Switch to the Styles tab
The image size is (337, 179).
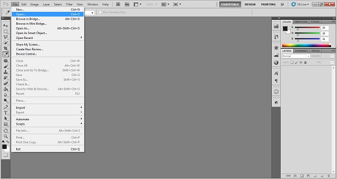(315, 22)
